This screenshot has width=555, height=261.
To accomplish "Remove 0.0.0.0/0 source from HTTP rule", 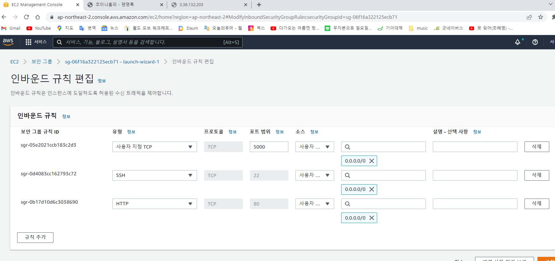I will (x=371, y=218).
